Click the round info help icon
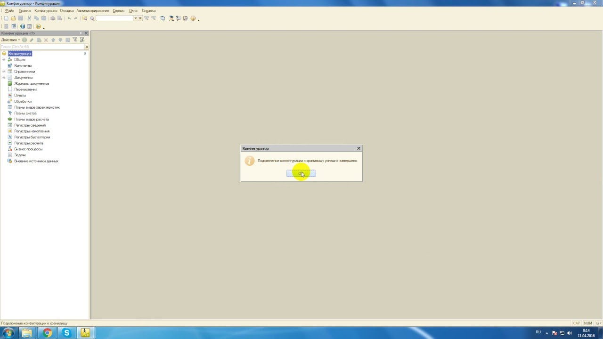 click(x=193, y=18)
